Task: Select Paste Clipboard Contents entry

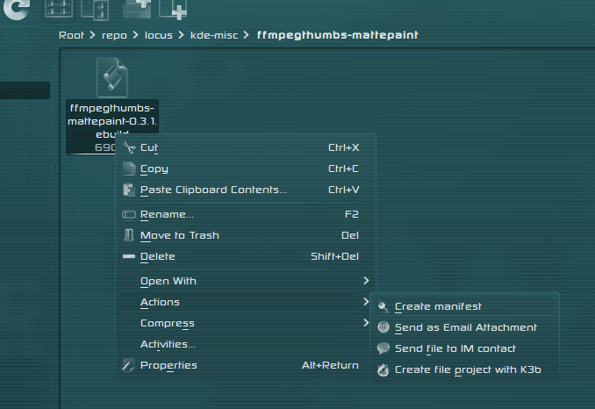Action: point(246,190)
